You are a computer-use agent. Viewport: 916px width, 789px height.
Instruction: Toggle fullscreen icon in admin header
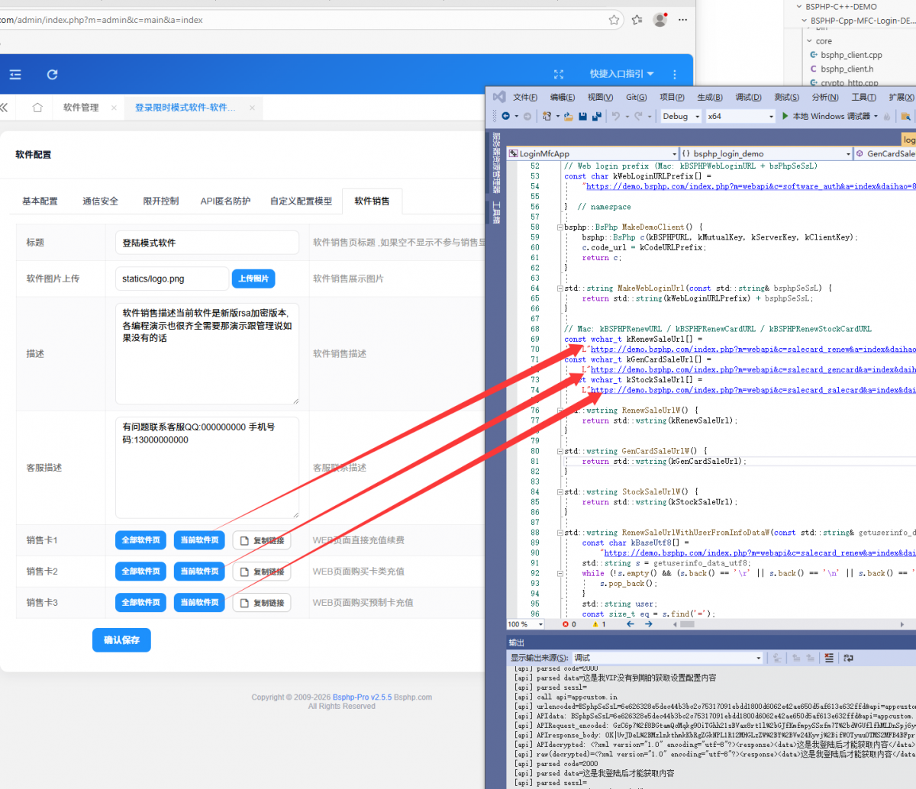(x=559, y=74)
